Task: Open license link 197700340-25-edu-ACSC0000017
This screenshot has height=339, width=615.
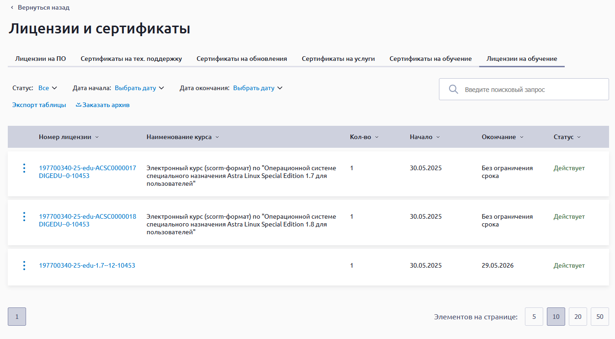Action: click(x=87, y=168)
